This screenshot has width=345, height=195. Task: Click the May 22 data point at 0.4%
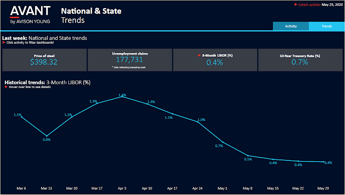(298, 162)
